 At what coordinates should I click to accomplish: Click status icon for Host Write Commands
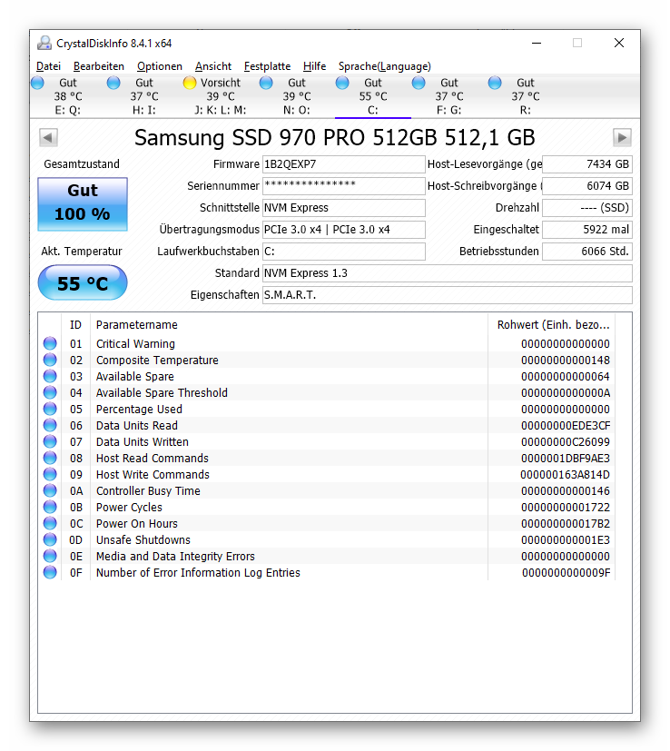(50, 474)
